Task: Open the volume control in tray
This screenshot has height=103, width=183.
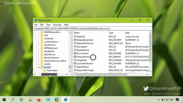Action: [172, 100]
